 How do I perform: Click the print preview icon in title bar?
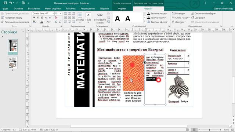point(23,3)
